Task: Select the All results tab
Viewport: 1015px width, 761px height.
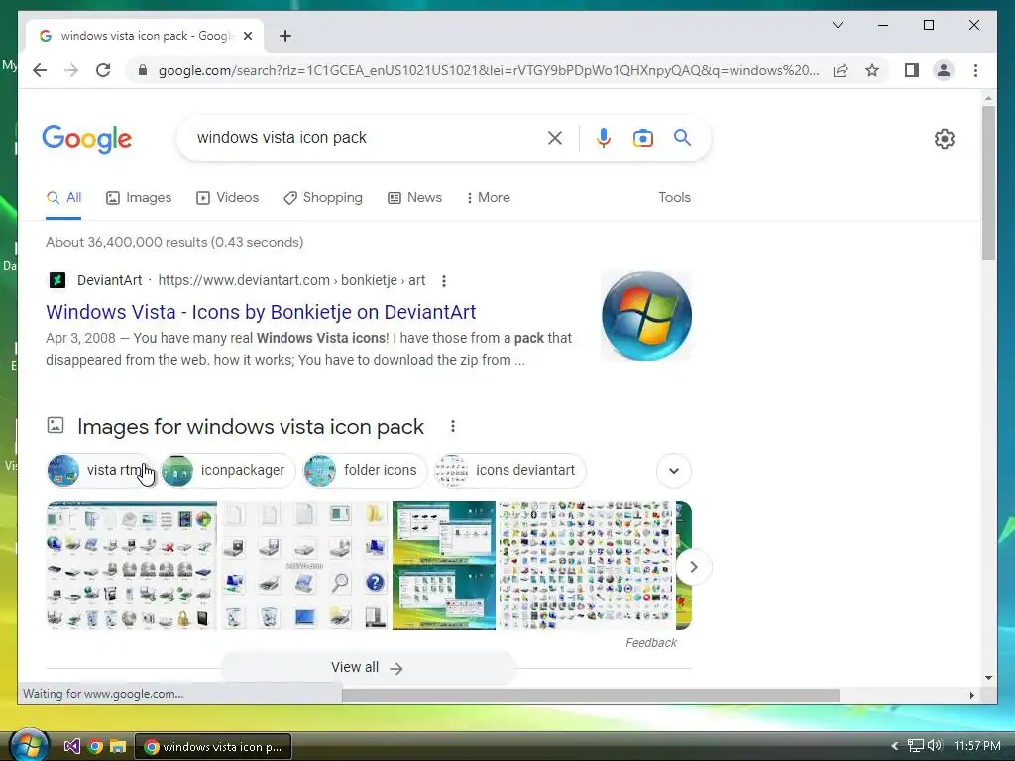Action: tap(63, 198)
